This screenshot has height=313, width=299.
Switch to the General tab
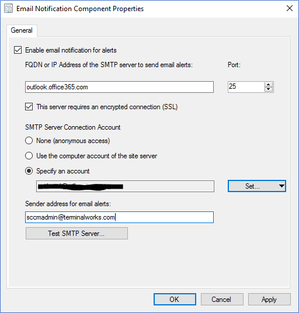(x=22, y=30)
